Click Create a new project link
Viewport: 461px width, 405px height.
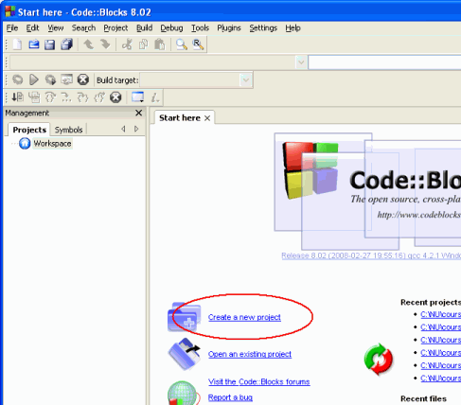point(244,317)
